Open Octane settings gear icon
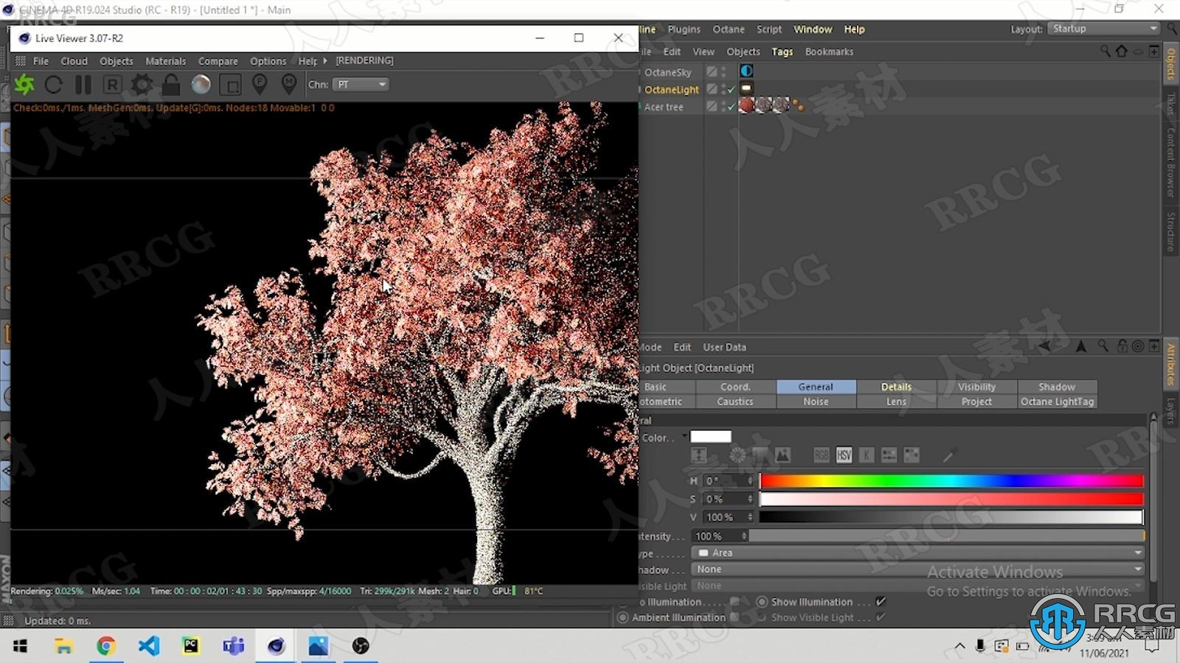1180x663 pixels. (x=142, y=85)
